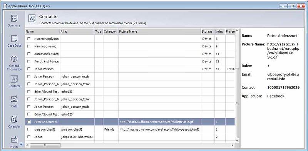Click the horizontal scrollbar left arrow
The height and width of the screenshot is (151, 308).
pyautogui.click(x=27, y=145)
